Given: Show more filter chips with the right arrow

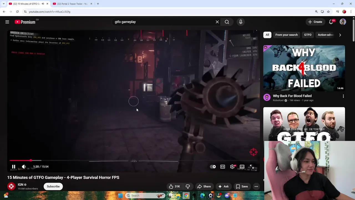Looking at the screenshot, I should 340,35.
